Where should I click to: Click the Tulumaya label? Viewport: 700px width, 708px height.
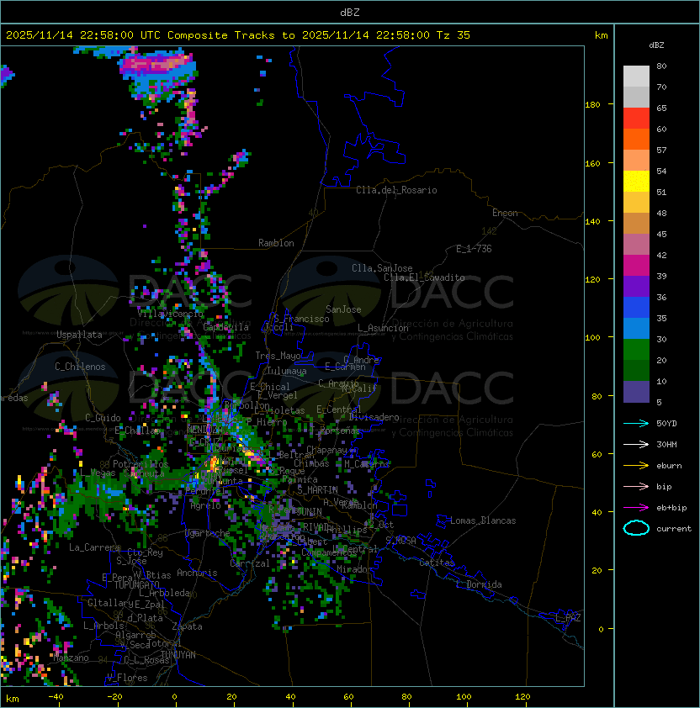coord(287,371)
